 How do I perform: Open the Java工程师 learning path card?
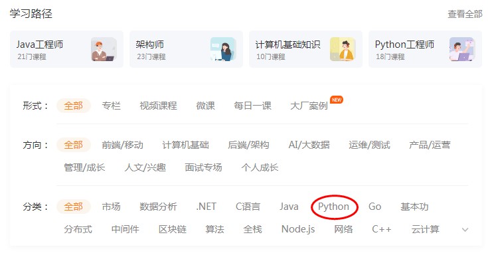tap(66, 49)
